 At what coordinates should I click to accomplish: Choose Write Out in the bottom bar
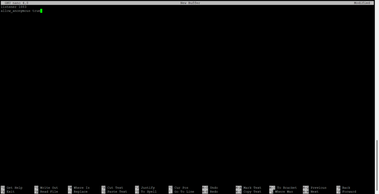coord(49,188)
